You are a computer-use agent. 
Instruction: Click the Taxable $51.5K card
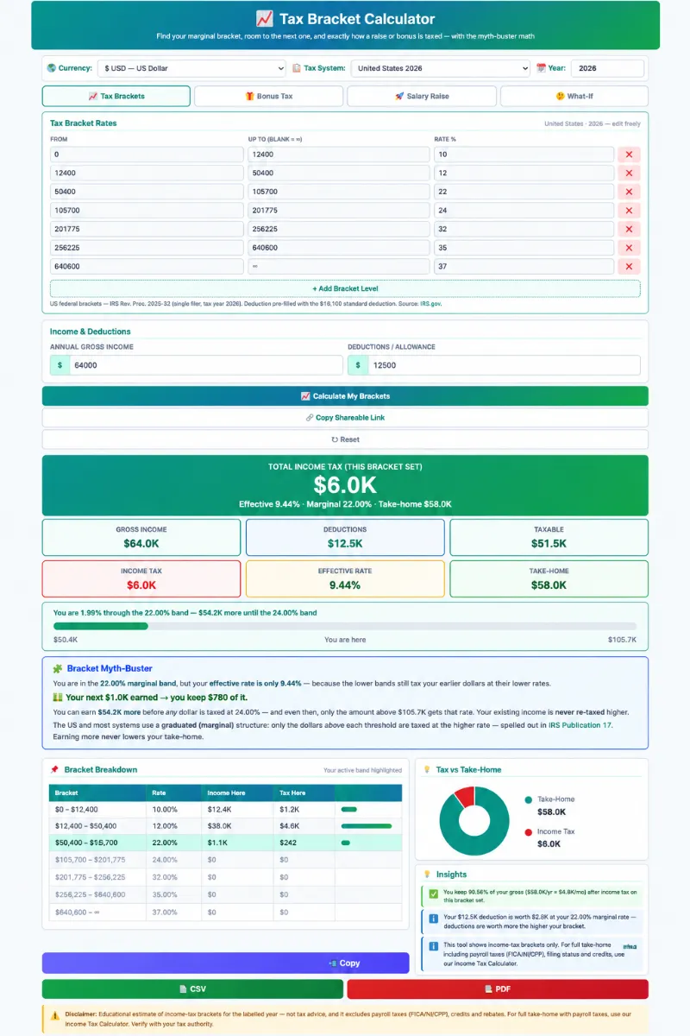coord(549,537)
